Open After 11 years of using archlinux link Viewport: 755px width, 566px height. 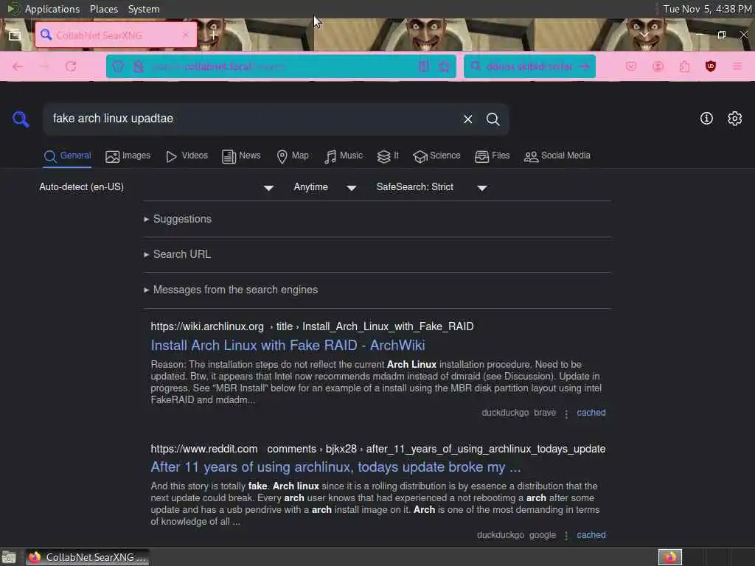pyautogui.click(x=335, y=467)
